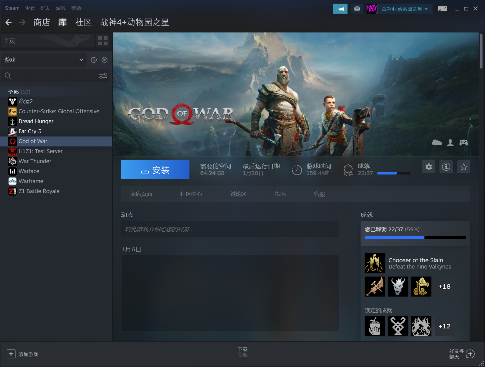Open the inbox envelope icon
Viewport: 485px width, 367px height.
tap(357, 9)
